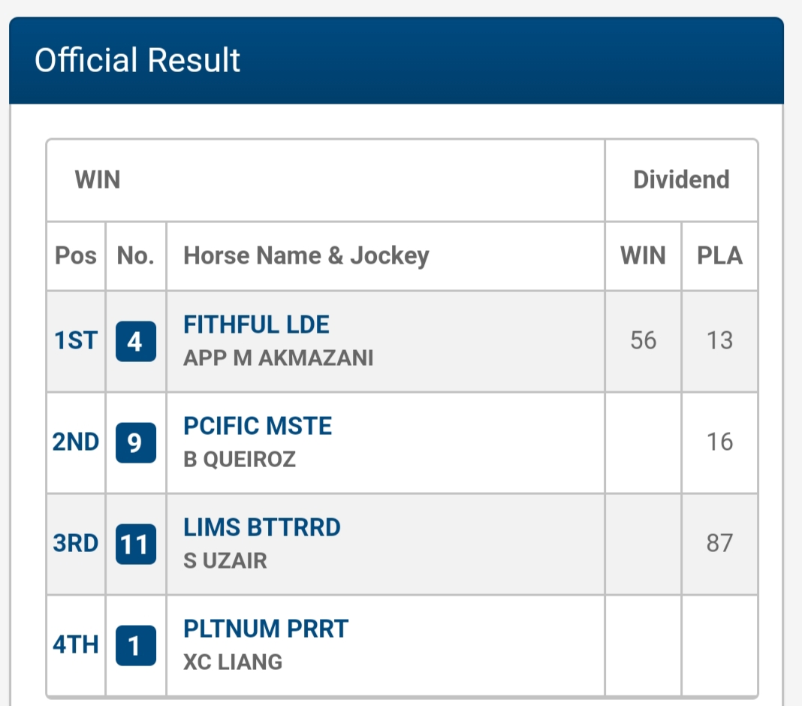This screenshot has height=706, width=802.
Task: Click jockey name S UZAIR
Action: point(225,560)
